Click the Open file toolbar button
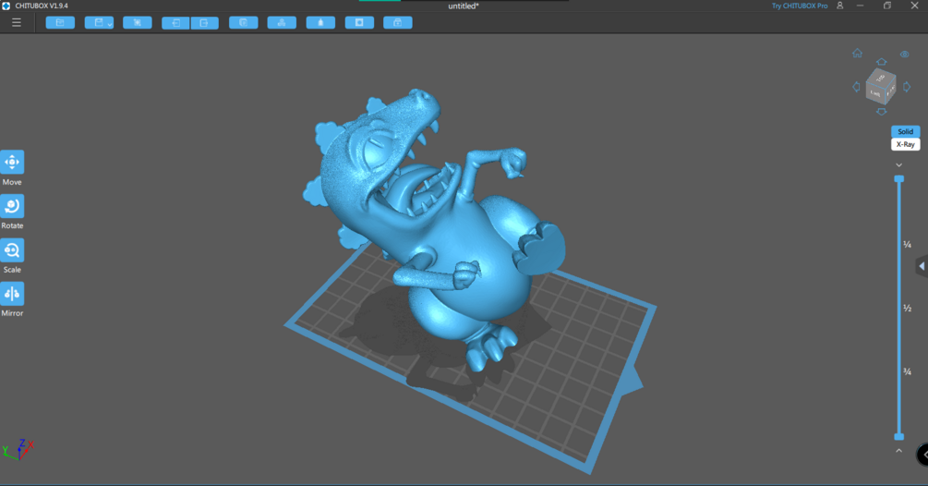Screen dimensions: 928x486 coord(60,22)
